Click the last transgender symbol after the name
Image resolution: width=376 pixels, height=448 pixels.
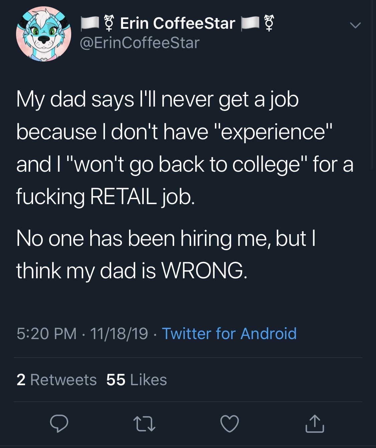tap(269, 23)
